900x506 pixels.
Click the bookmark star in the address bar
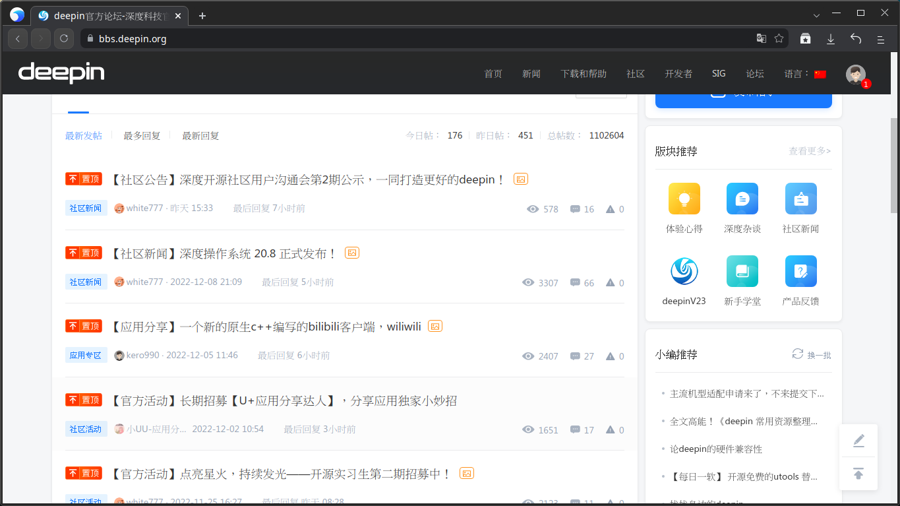pyautogui.click(x=779, y=38)
